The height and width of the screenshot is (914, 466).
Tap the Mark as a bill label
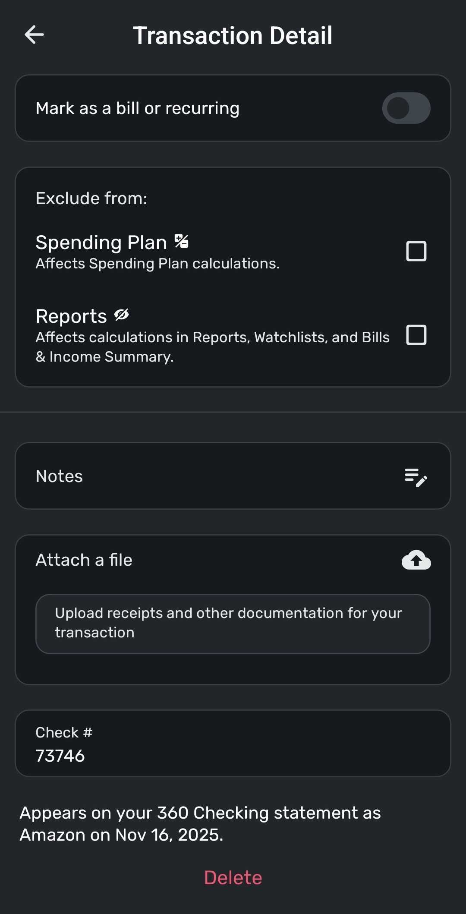137,108
